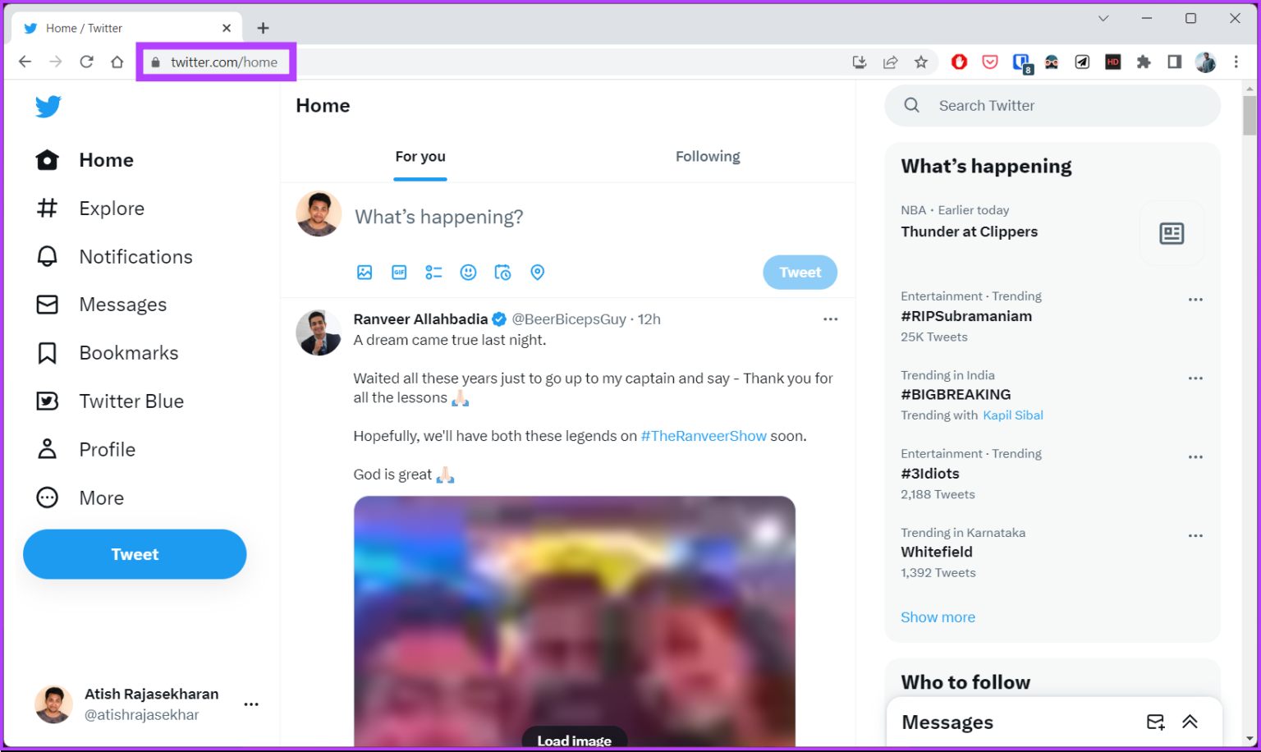Collapse the Messages panel chevron

[x=1190, y=722]
